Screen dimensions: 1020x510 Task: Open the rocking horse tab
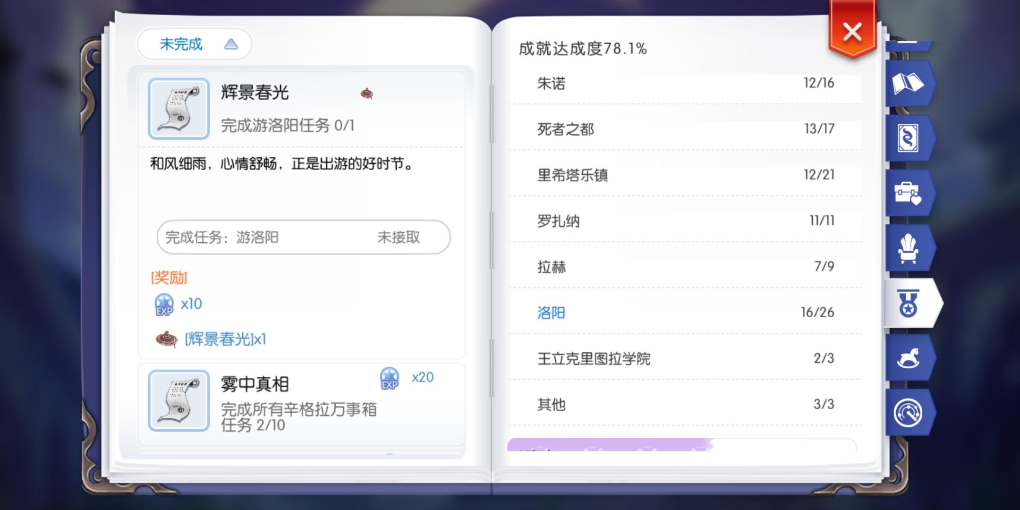(909, 358)
